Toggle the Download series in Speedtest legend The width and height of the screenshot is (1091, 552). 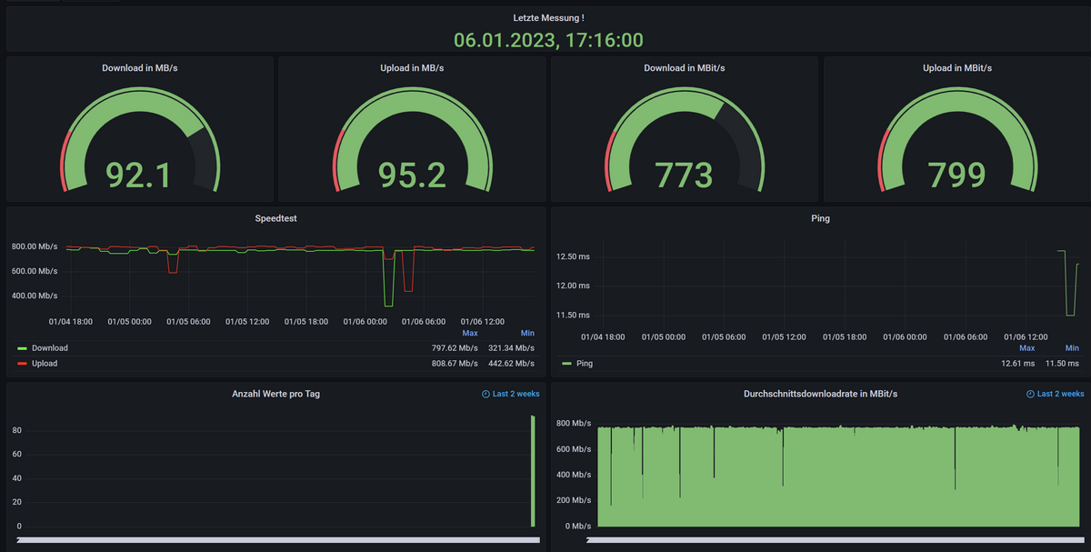(x=49, y=347)
